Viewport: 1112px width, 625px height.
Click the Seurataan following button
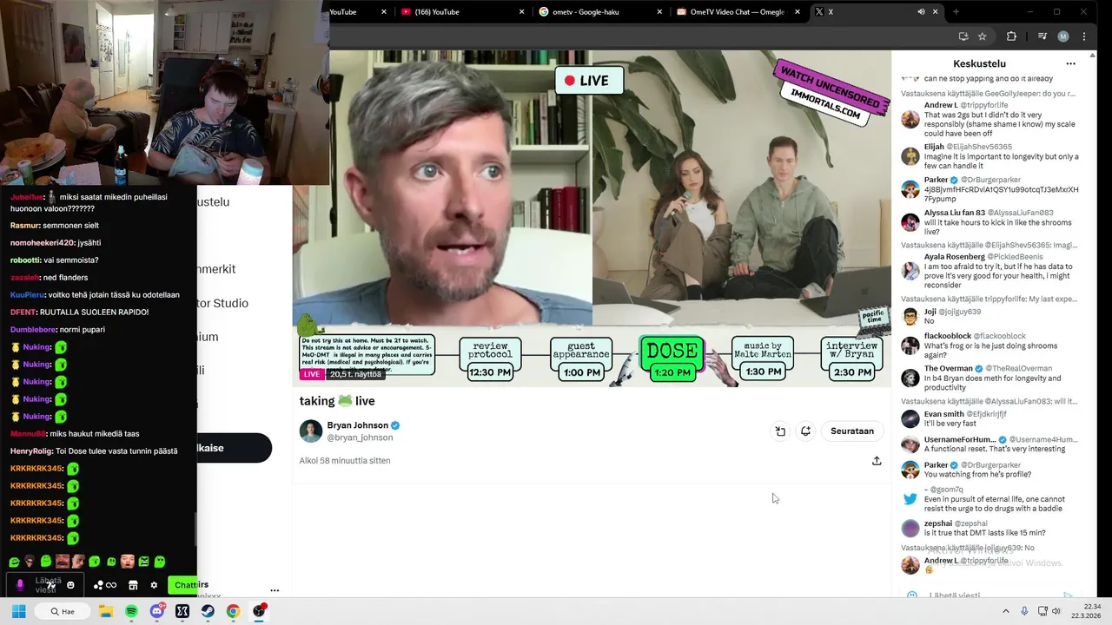tap(851, 431)
